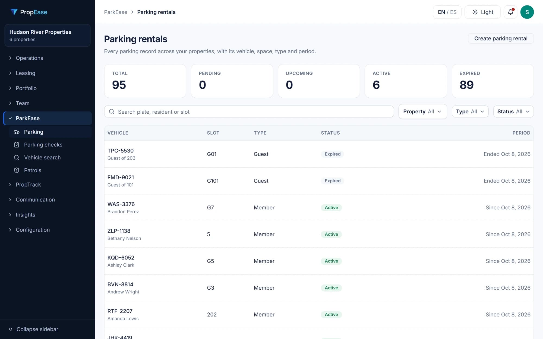543x339 pixels.
Task: Expand the Leasing section
Action: [x=48, y=73]
